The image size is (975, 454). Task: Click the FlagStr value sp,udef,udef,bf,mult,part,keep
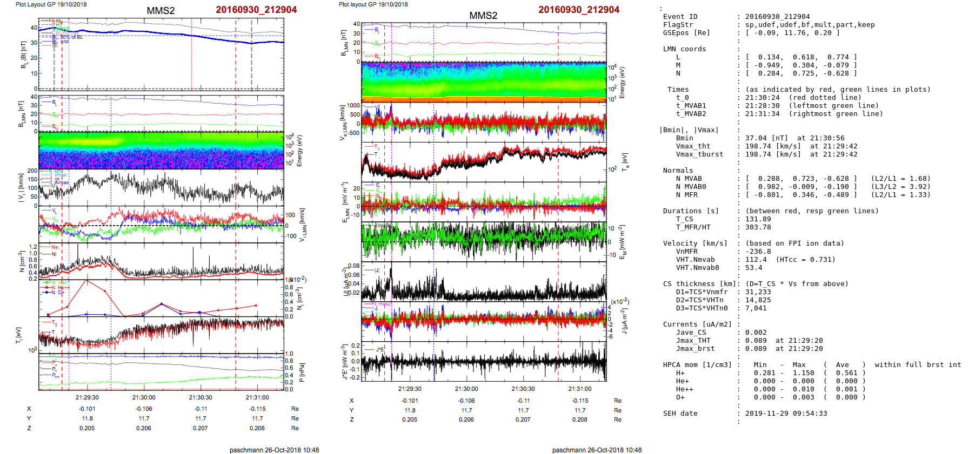tap(810, 25)
